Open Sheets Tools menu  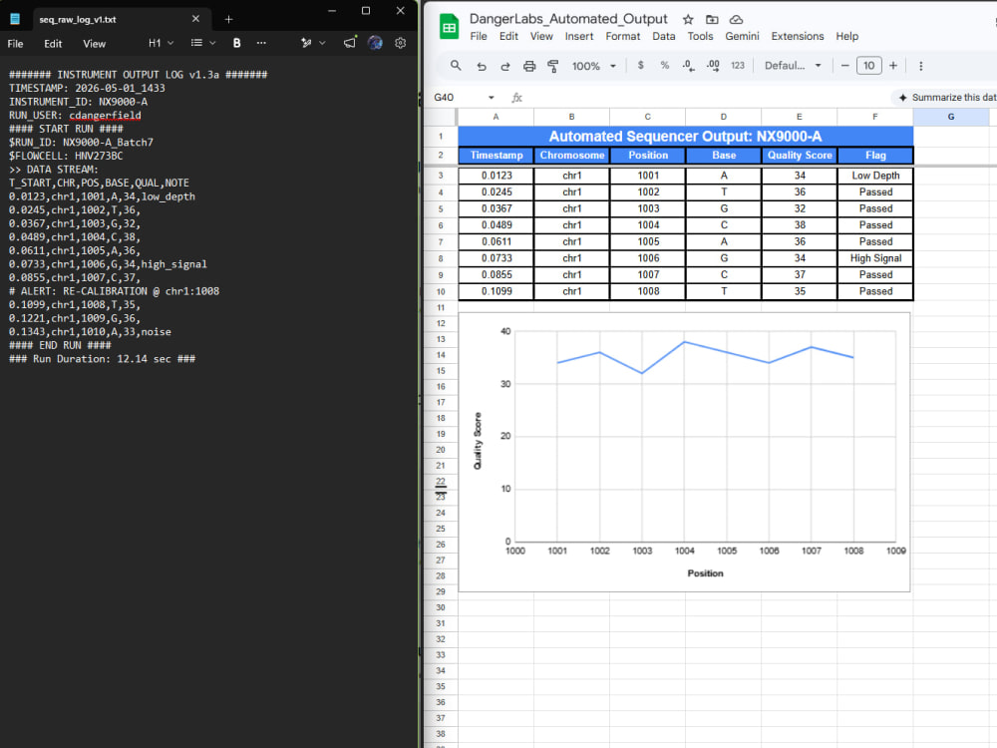[x=700, y=36]
